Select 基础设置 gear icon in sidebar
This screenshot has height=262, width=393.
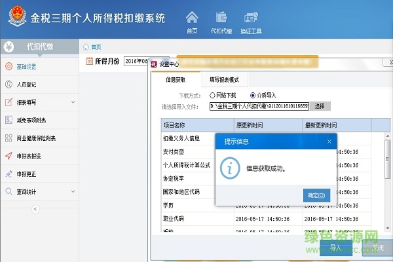click(9, 66)
